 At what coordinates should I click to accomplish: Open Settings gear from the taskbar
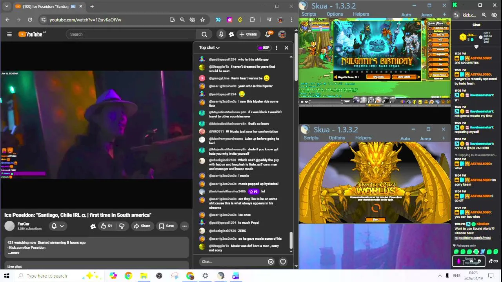click(x=205, y=276)
